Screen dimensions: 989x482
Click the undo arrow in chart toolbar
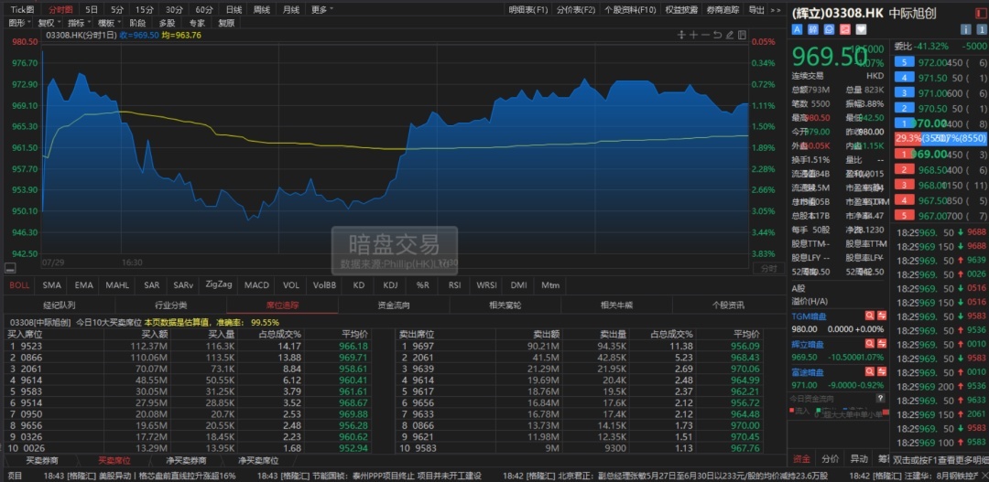[x=717, y=35]
